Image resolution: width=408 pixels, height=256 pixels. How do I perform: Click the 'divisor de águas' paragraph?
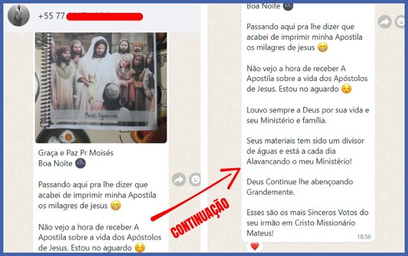point(305,151)
